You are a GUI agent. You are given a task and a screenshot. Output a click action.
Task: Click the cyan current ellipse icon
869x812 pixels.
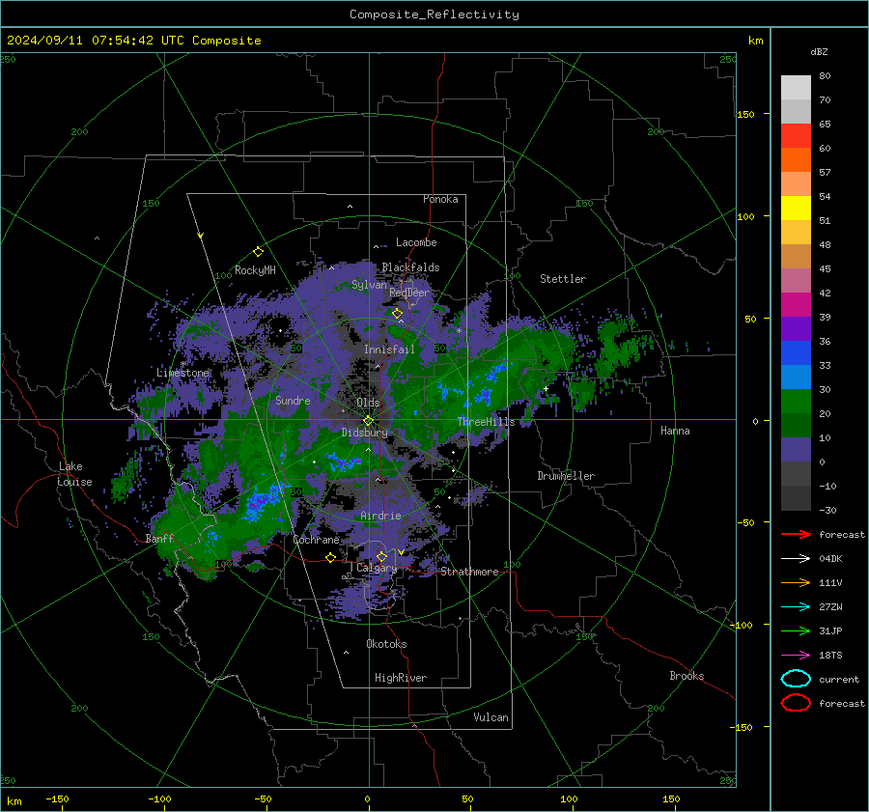(x=796, y=679)
